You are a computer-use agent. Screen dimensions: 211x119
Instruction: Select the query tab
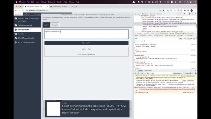click(46, 25)
